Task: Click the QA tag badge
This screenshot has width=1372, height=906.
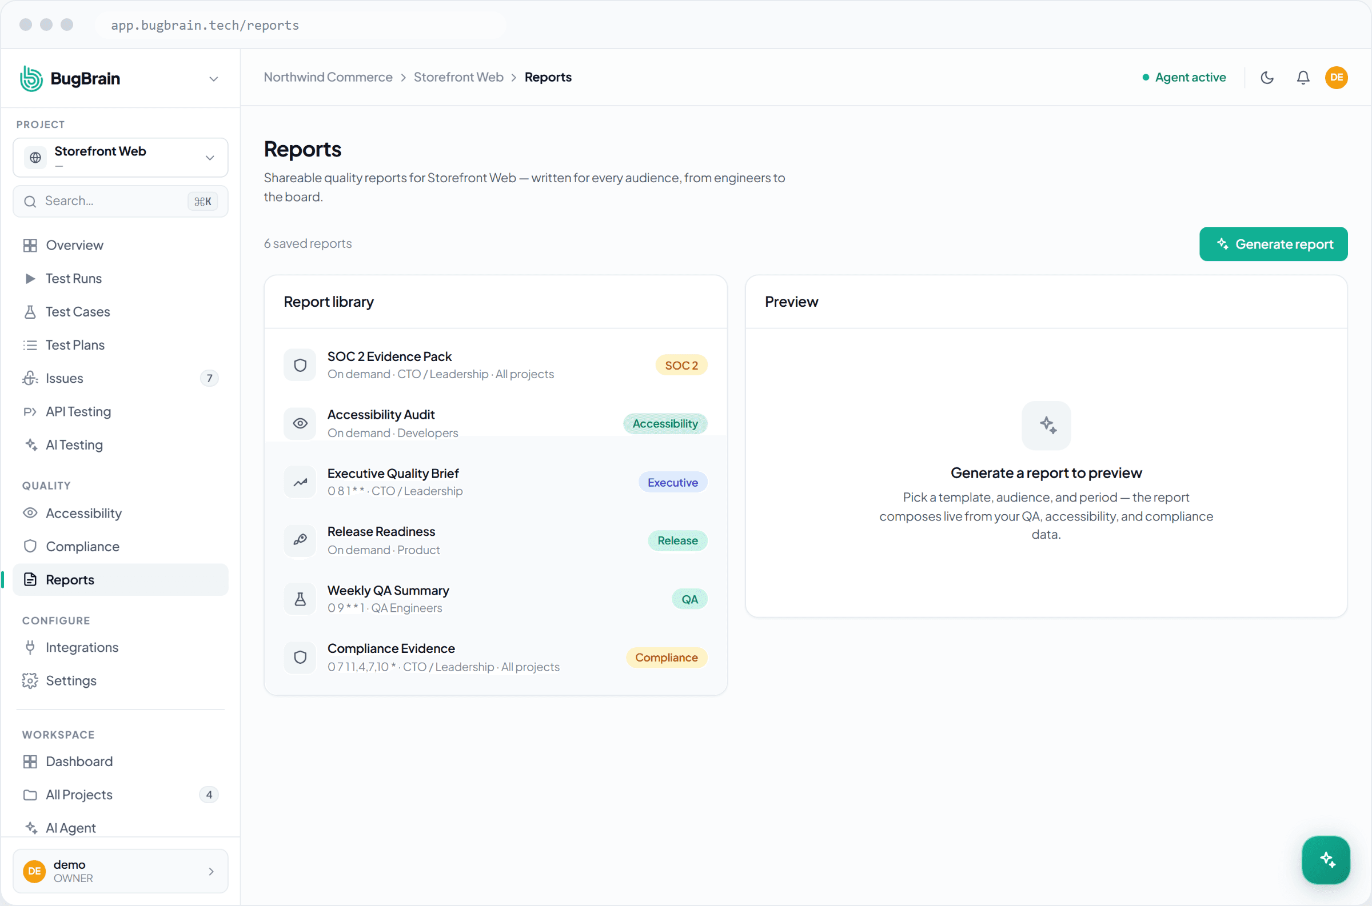Action: pos(689,599)
